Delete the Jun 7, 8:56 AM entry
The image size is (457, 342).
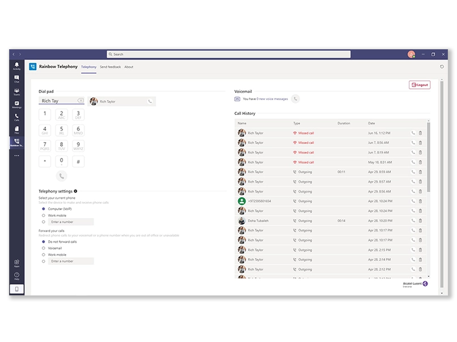[420, 143]
